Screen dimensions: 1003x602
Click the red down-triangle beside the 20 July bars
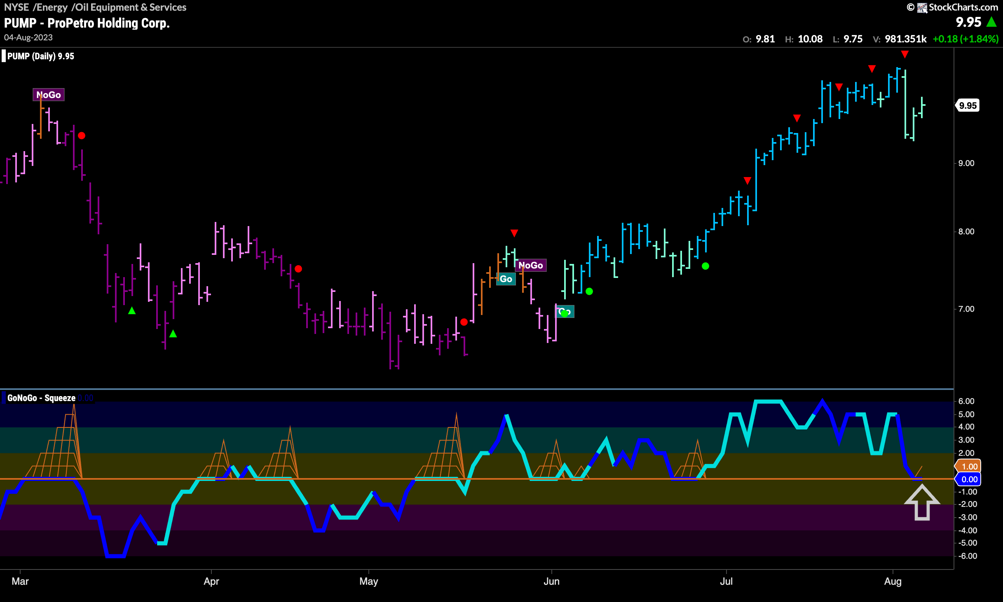[839, 87]
